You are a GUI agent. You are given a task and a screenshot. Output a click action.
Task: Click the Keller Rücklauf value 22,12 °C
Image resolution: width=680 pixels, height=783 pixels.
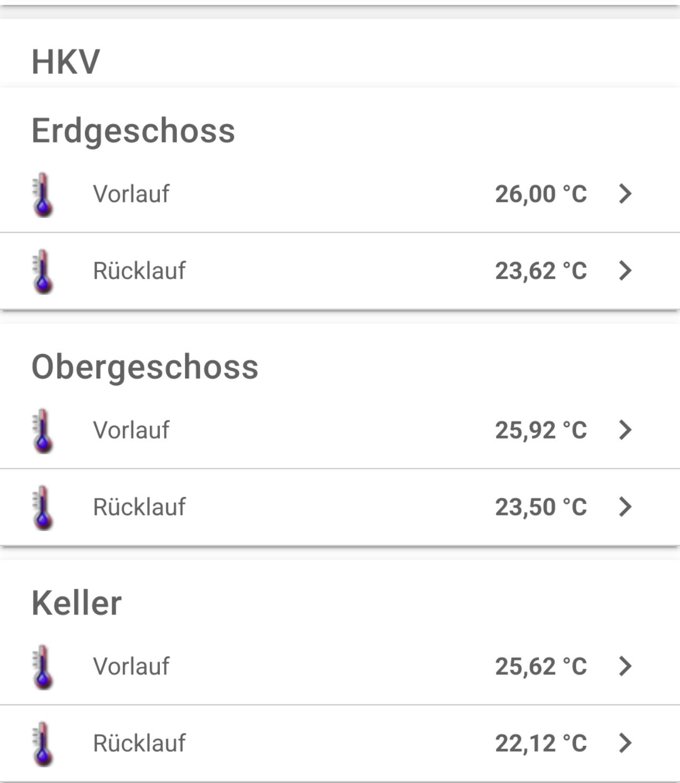(x=541, y=743)
